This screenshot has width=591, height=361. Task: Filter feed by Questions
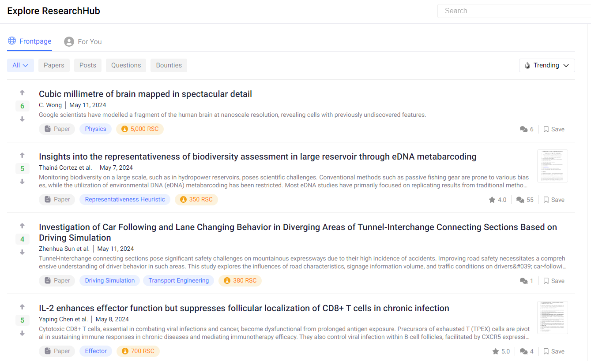126,65
